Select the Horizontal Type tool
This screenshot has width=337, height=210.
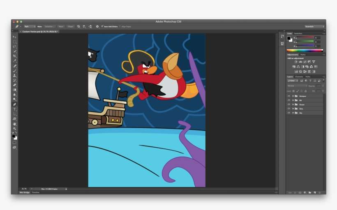click(x=14, y=109)
